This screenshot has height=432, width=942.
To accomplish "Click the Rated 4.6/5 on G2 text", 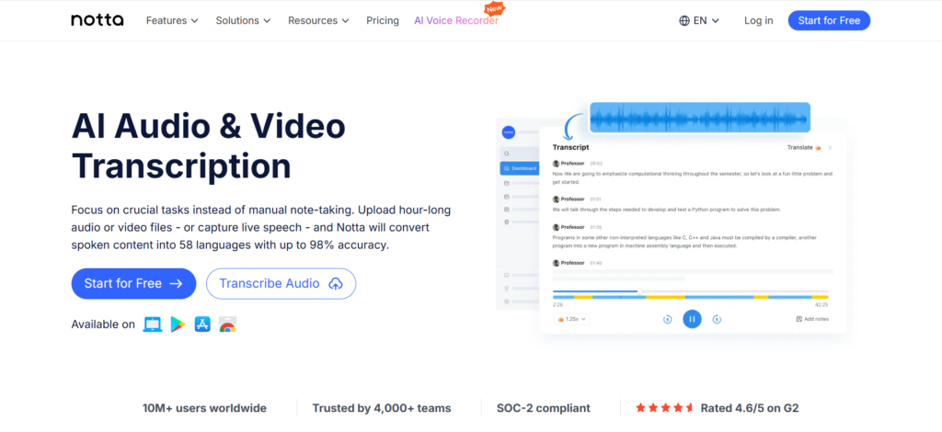I will [750, 408].
